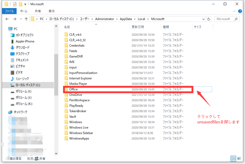Sort by the 種類 column header

[x=166, y=27]
